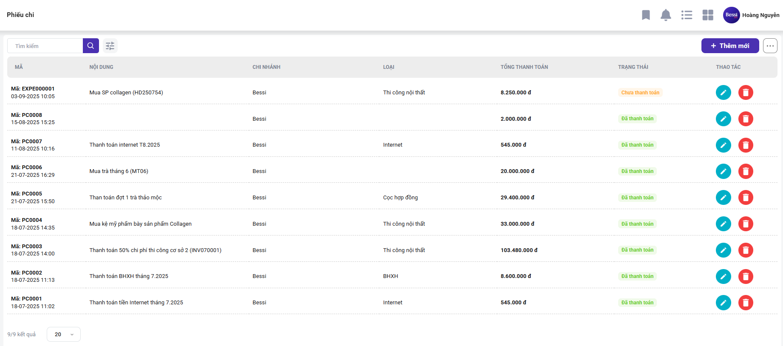This screenshot has height=346, width=783.
Task: Open the apps grid icon
Action: coord(708,15)
